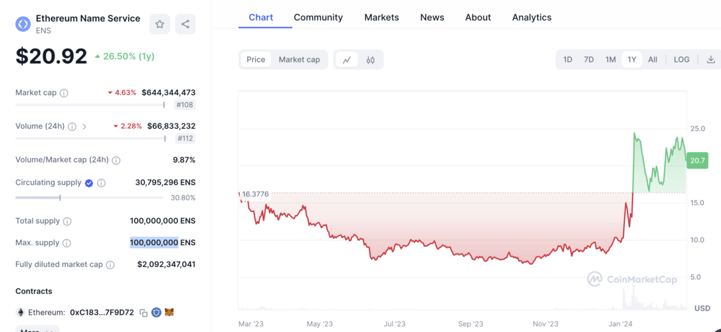Switch to candlestick chart view icon
Screen dimensions: 721x332
coord(370,60)
